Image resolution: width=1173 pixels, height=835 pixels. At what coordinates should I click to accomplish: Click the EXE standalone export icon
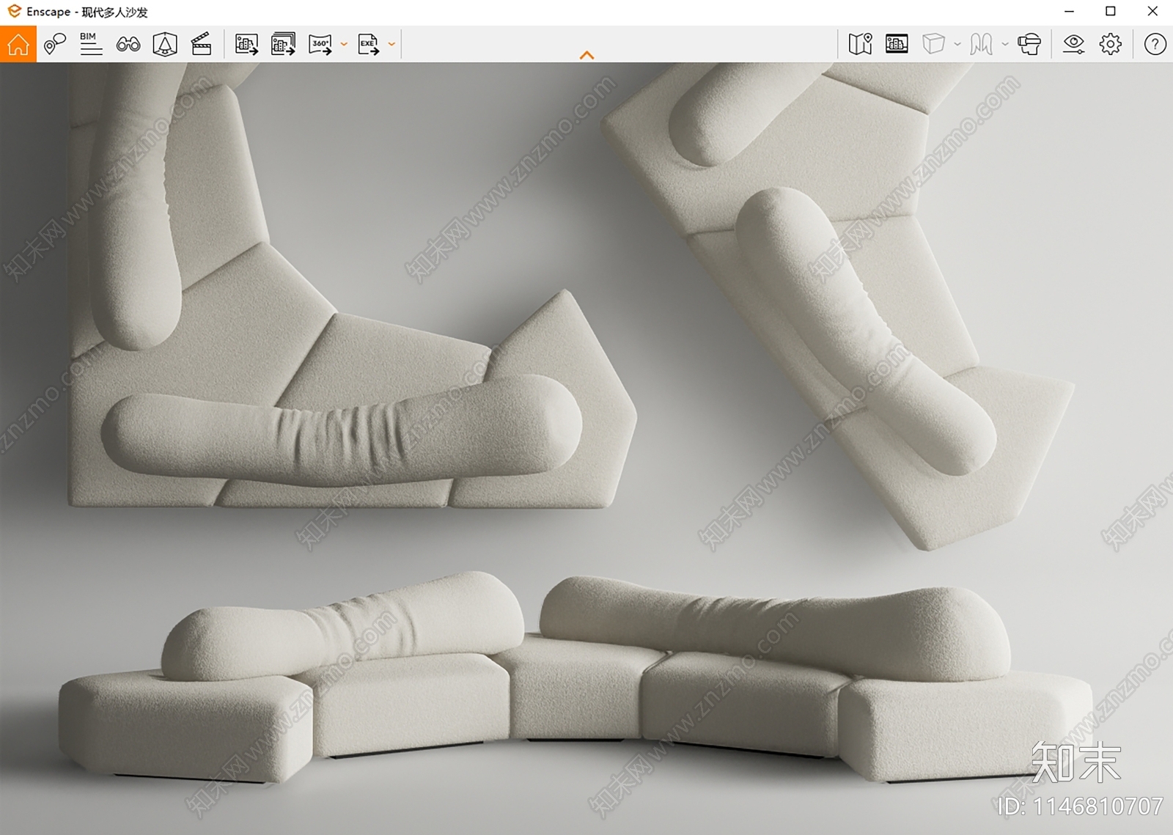[x=369, y=44]
